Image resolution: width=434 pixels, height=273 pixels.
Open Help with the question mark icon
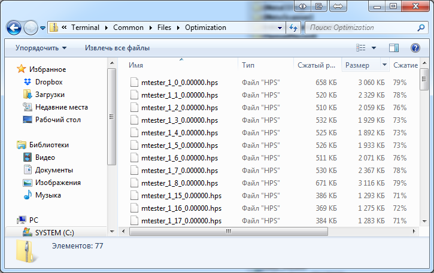415,48
